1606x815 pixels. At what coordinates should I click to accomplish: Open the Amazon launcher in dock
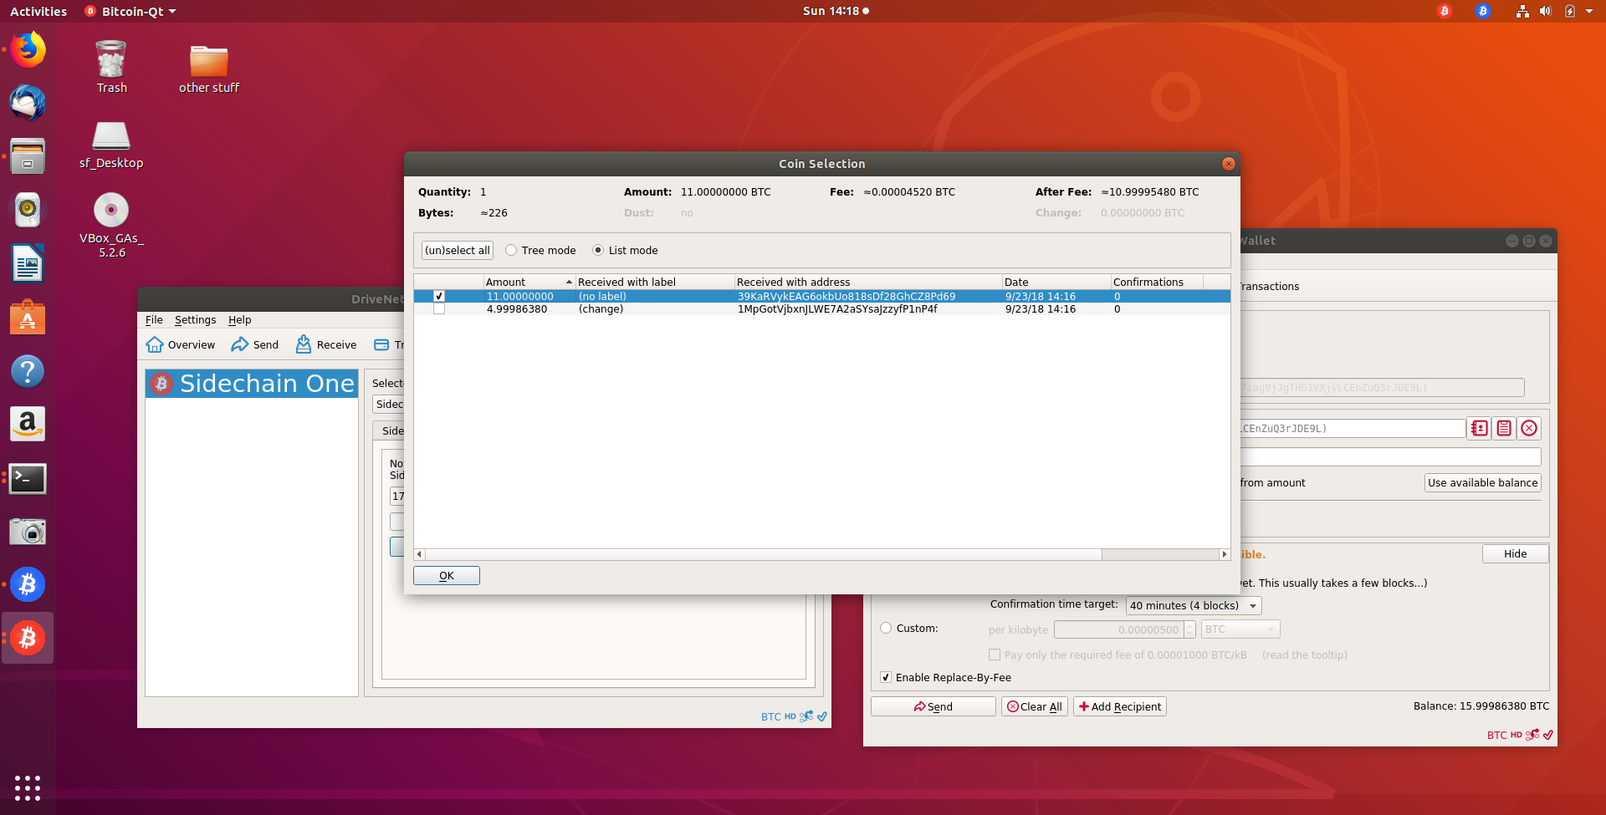tap(28, 424)
